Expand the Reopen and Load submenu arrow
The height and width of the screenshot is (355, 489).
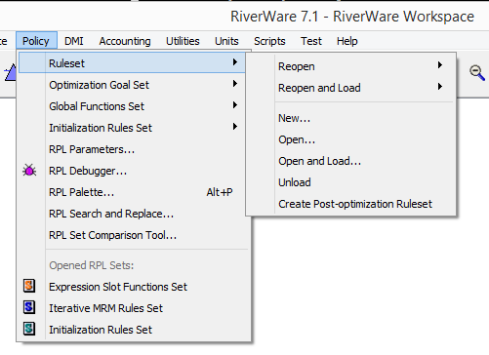coord(440,87)
